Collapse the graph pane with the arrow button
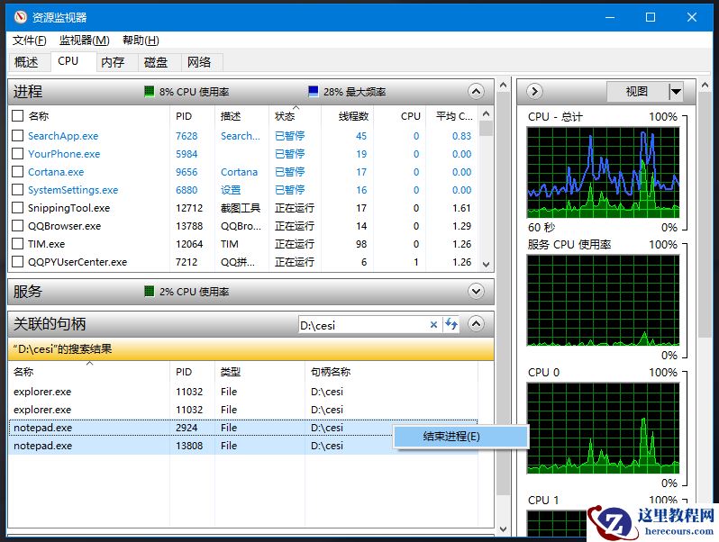Screen dimensions: 719x542 (x=534, y=91)
